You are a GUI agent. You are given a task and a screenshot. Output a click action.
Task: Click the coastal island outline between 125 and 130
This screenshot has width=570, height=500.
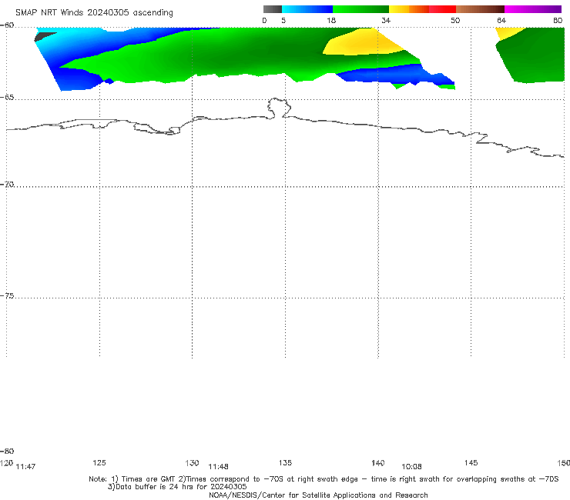[x=157, y=129]
